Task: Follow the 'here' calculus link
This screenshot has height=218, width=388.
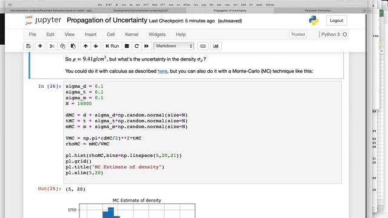Action: [x=162, y=71]
